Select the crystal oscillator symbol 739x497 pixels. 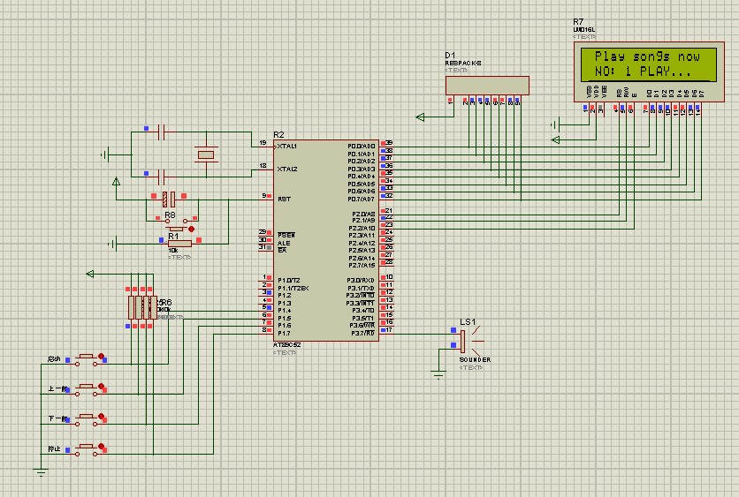[x=205, y=155]
